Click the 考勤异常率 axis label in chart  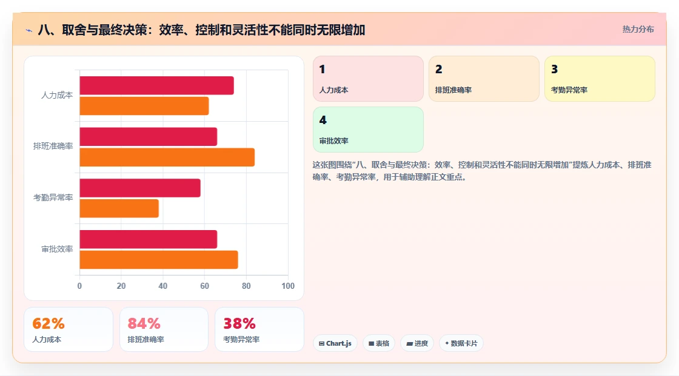click(x=53, y=198)
